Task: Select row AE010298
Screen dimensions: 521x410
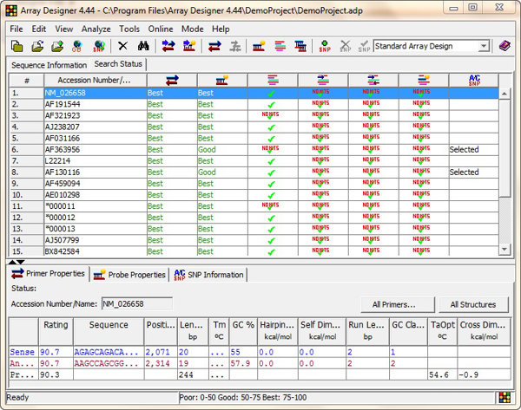Action: pos(254,195)
